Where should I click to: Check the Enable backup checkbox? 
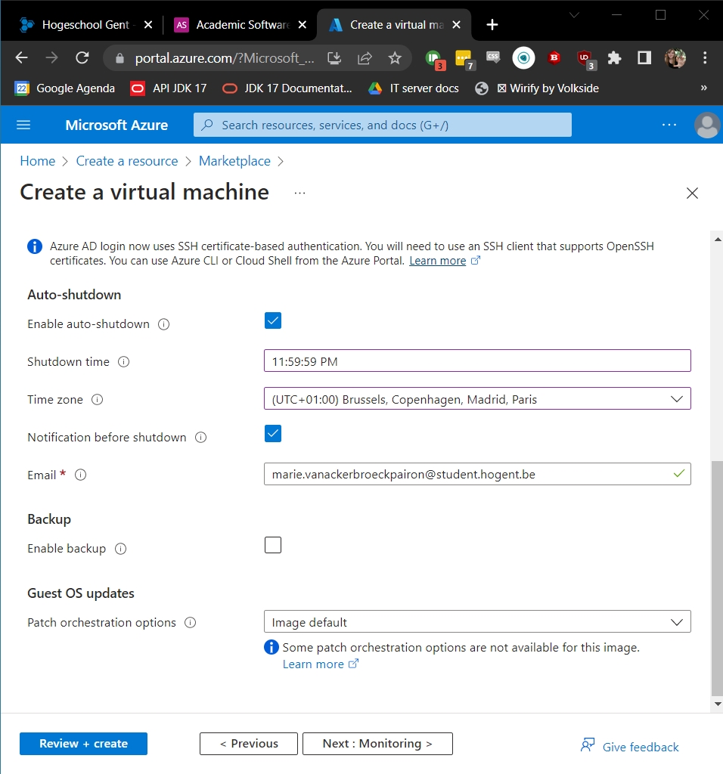273,545
